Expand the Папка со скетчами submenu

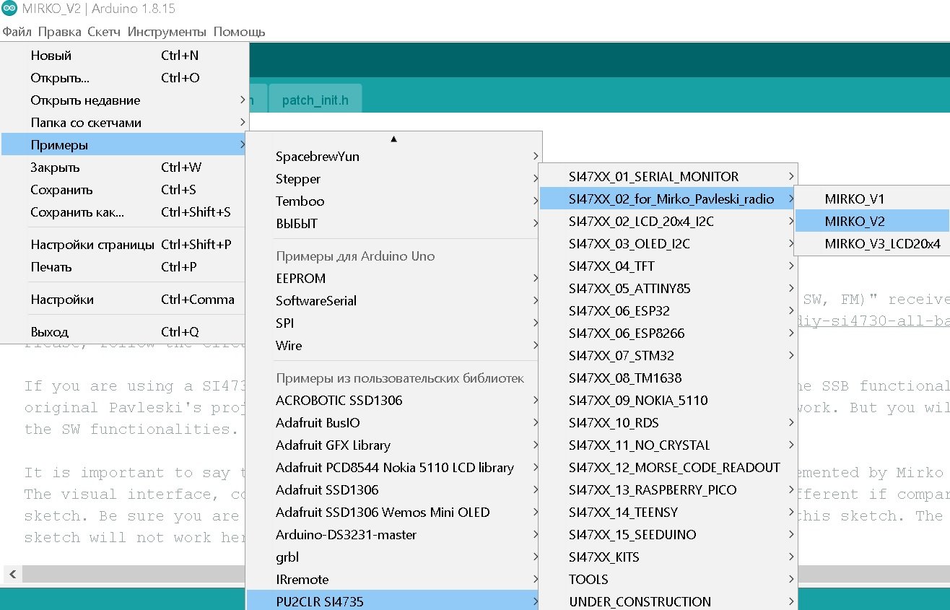[x=125, y=123]
